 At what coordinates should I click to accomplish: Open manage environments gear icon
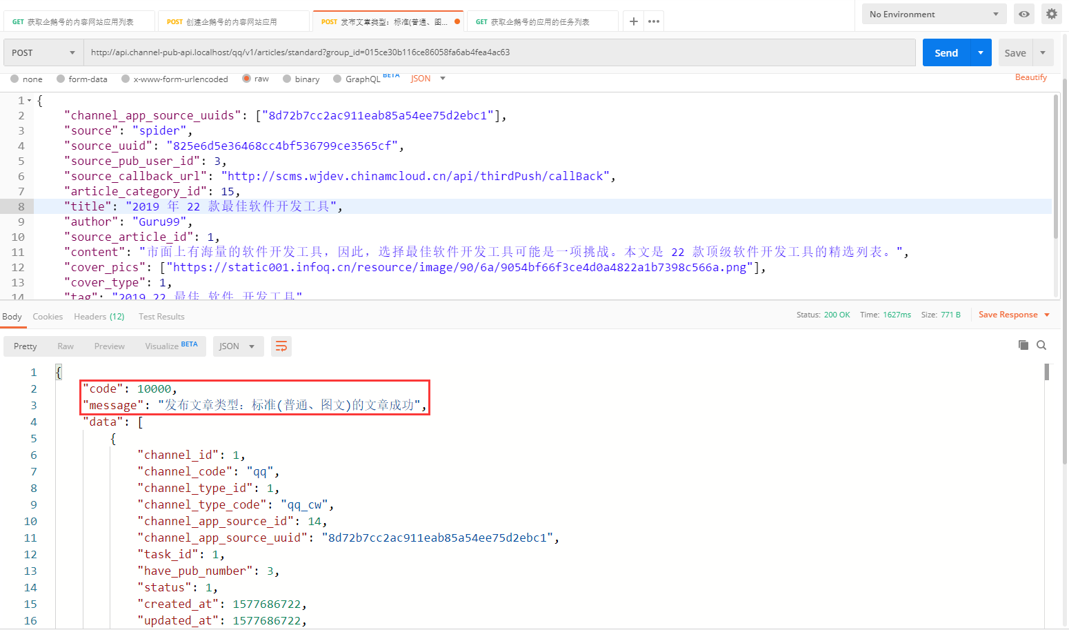1051,14
